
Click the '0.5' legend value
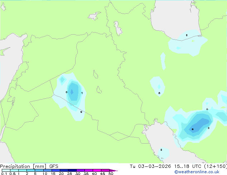(x=12, y=174)
